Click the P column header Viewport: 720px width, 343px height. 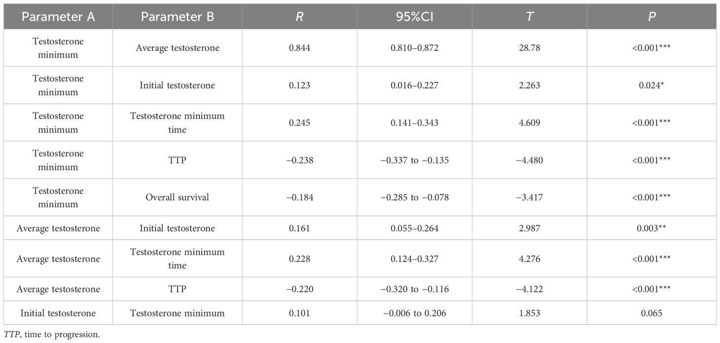pyautogui.click(x=652, y=16)
